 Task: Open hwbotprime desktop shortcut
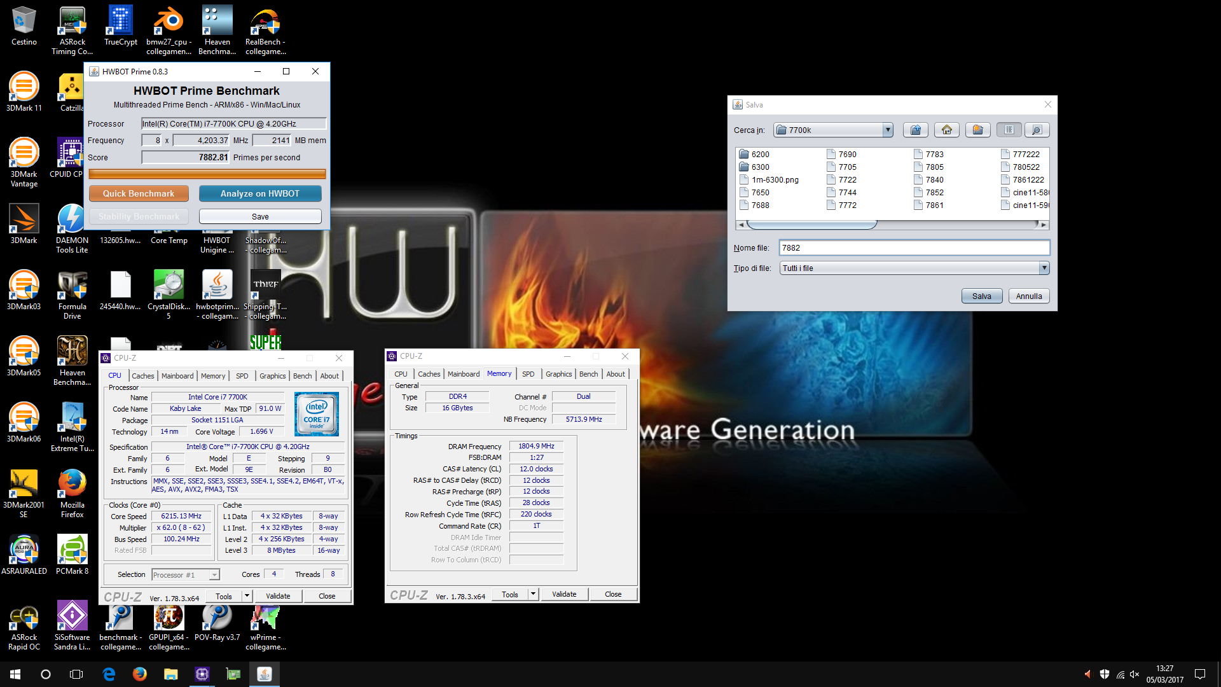click(217, 295)
